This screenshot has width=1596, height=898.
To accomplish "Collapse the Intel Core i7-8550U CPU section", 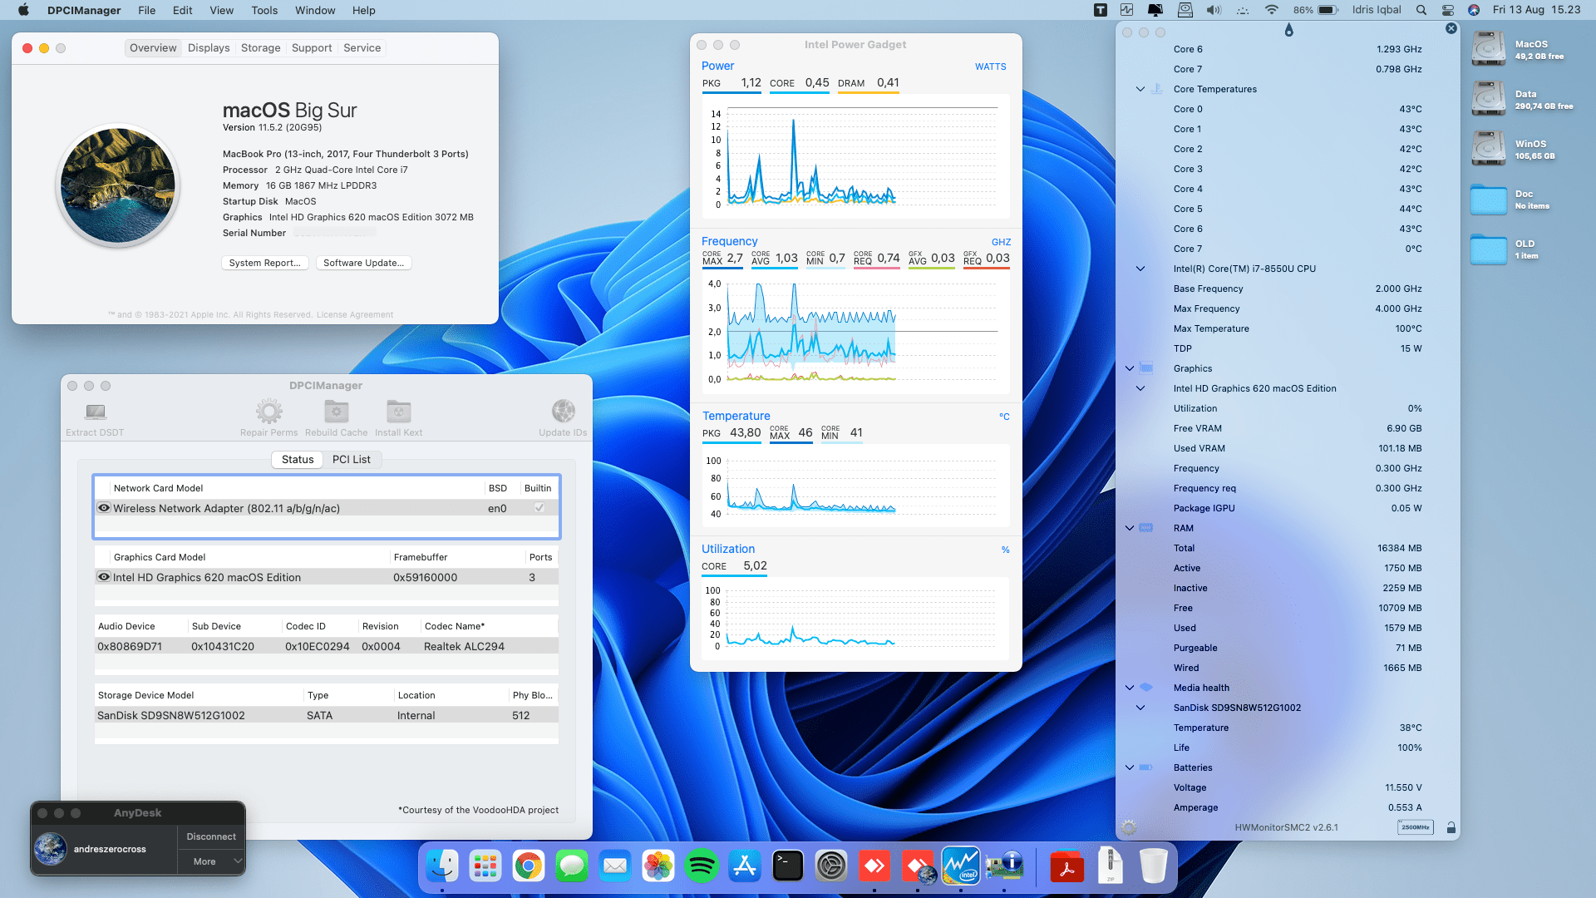I will coord(1140,269).
